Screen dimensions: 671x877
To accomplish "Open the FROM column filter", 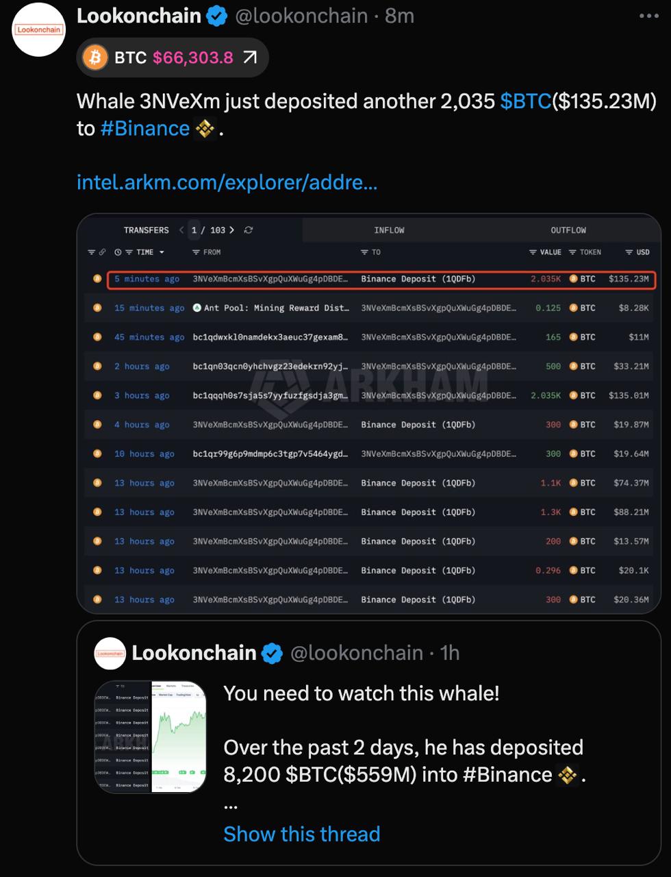I will click(197, 252).
